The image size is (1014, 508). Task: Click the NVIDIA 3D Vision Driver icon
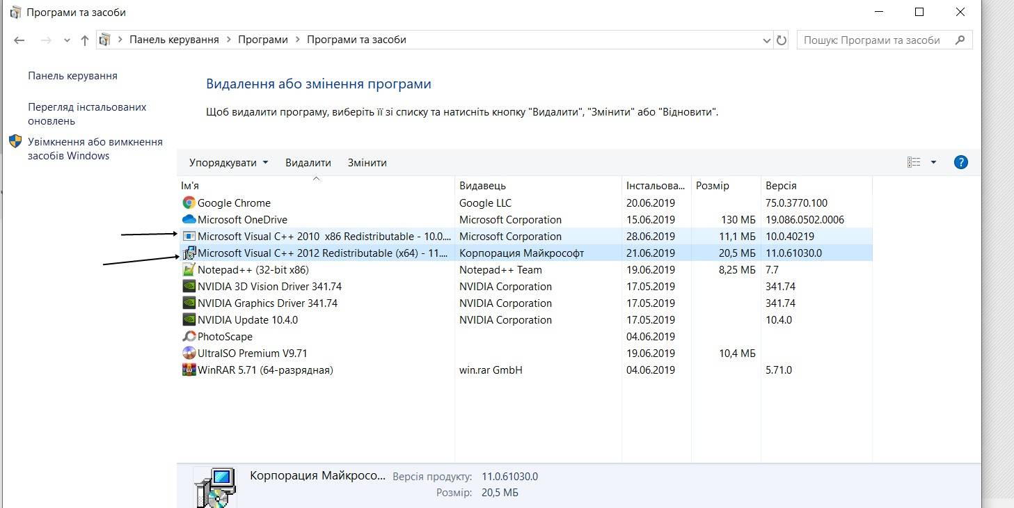pyautogui.click(x=189, y=287)
